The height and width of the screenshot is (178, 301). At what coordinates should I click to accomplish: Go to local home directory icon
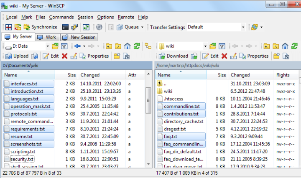pos(127,46)
